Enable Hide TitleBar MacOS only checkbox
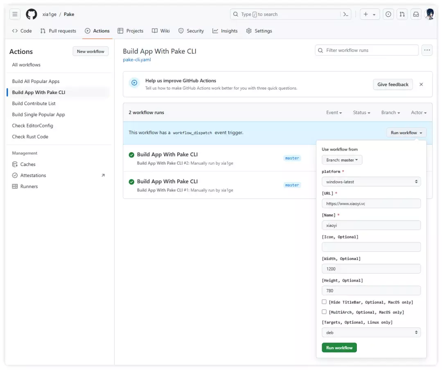This screenshot has height=370, width=442. click(324, 302)
